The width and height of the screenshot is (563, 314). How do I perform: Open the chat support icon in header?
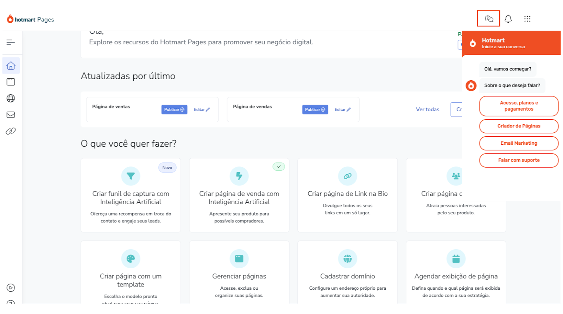coord(489,19)
